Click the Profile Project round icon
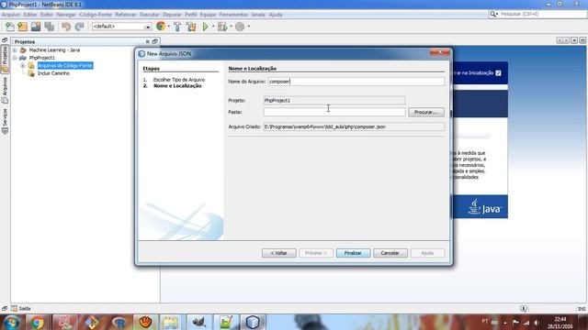The image size is (588, 330). (x=240, y=27)
